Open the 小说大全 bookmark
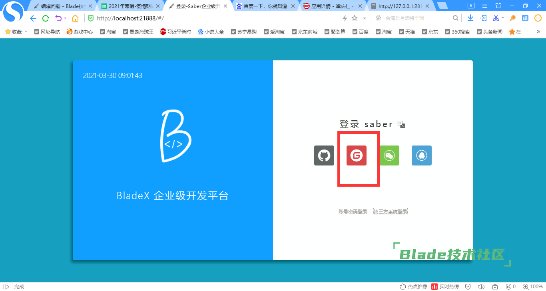 211,32
